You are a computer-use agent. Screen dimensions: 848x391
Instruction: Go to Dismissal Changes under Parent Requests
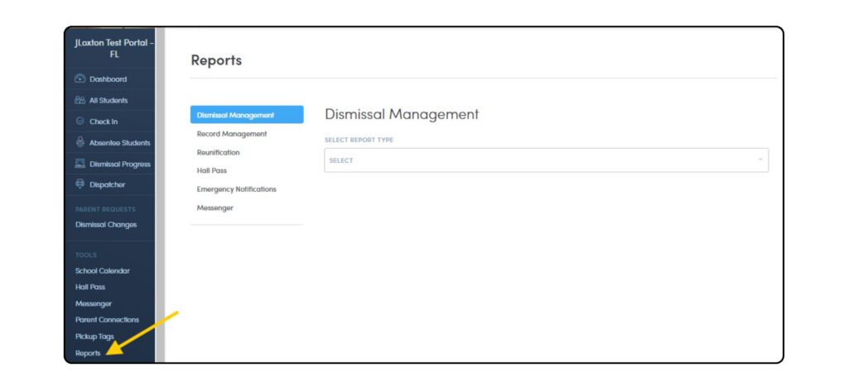pyautogui.click(x=106, y=225)
